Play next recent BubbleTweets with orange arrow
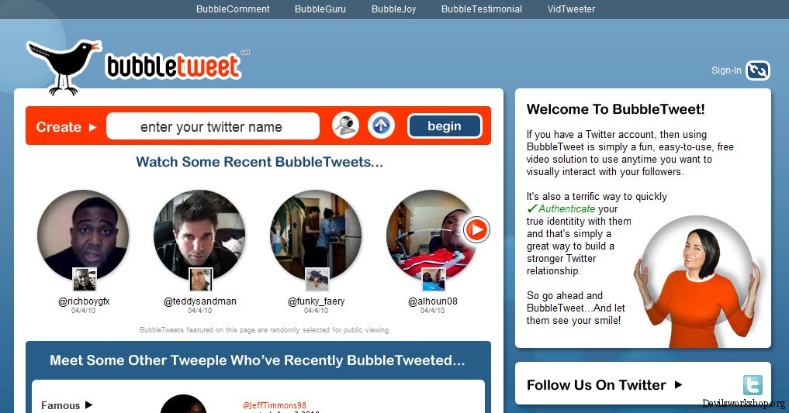Viewport: 789px width, 413px height. [x=476, y=229]
